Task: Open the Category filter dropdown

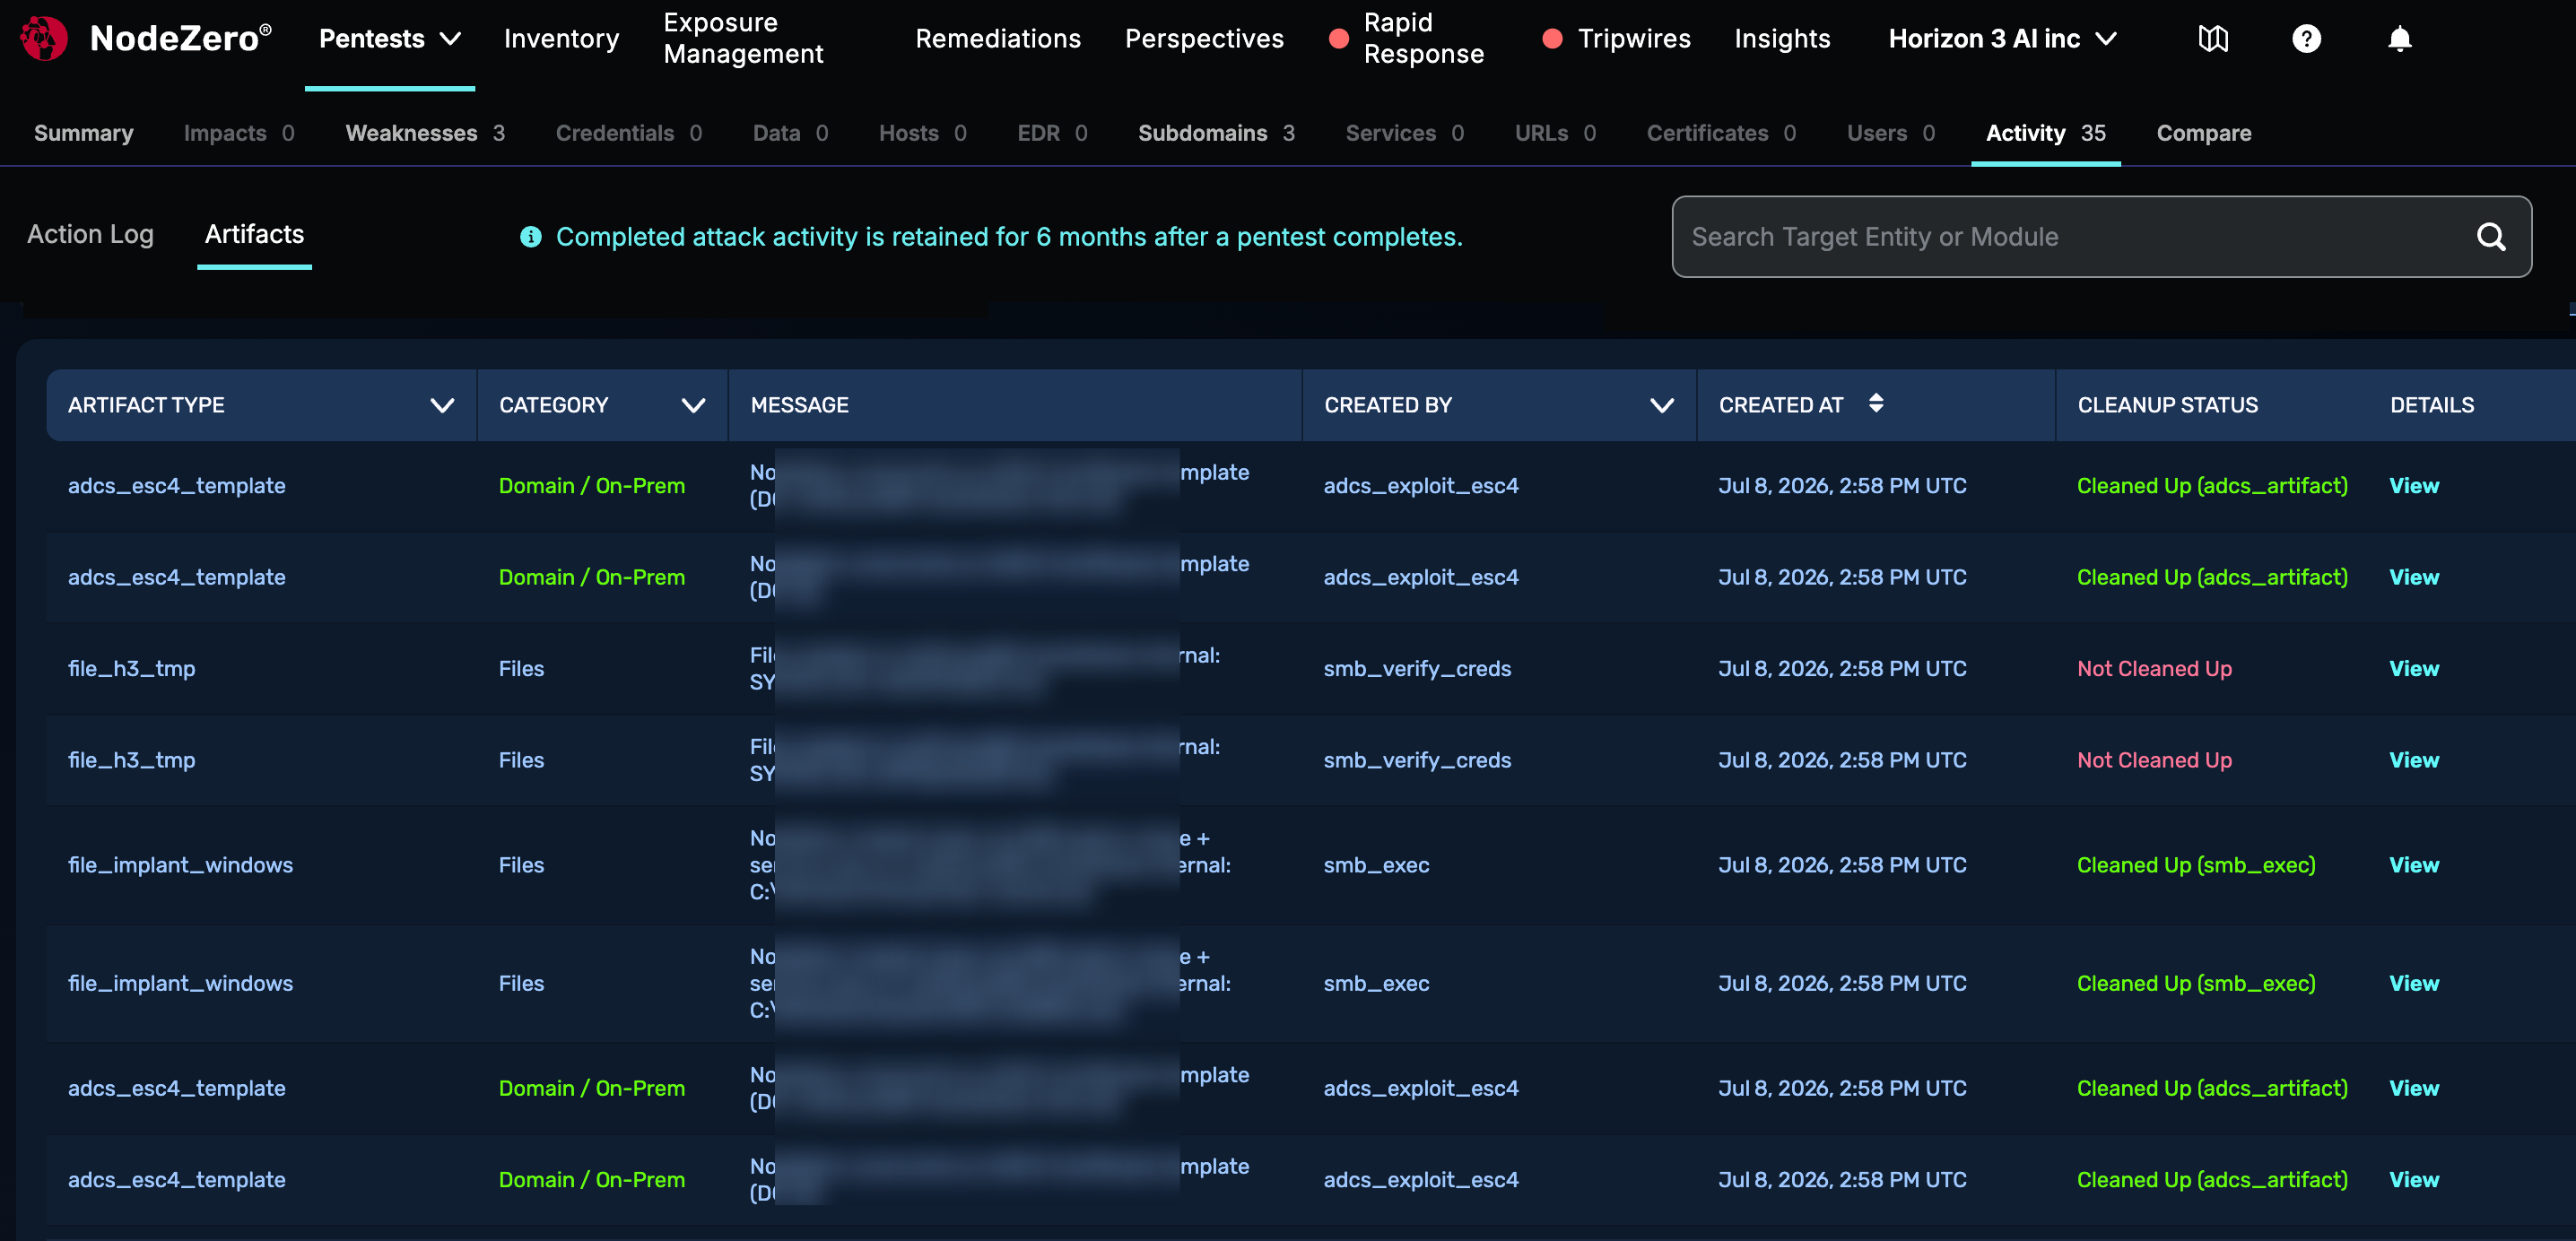Action: point(693,405)
